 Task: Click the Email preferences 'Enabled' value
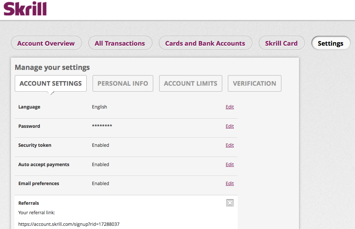pyautogui.click(x=100, y=184)
